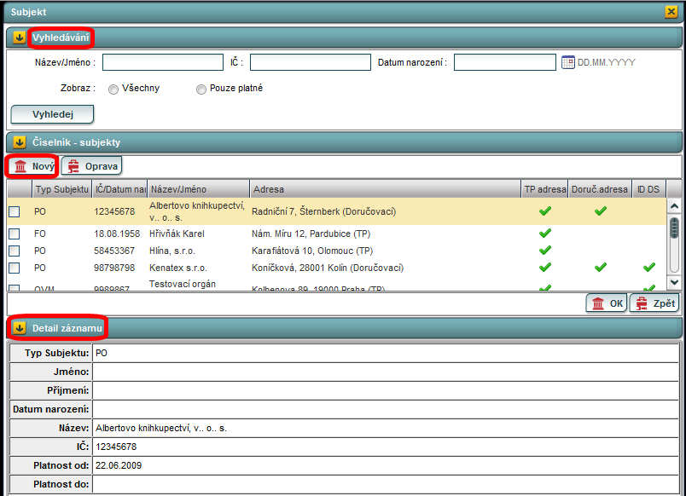Click the TP adresa column header

pyautogui.click(x=544, y=189)
